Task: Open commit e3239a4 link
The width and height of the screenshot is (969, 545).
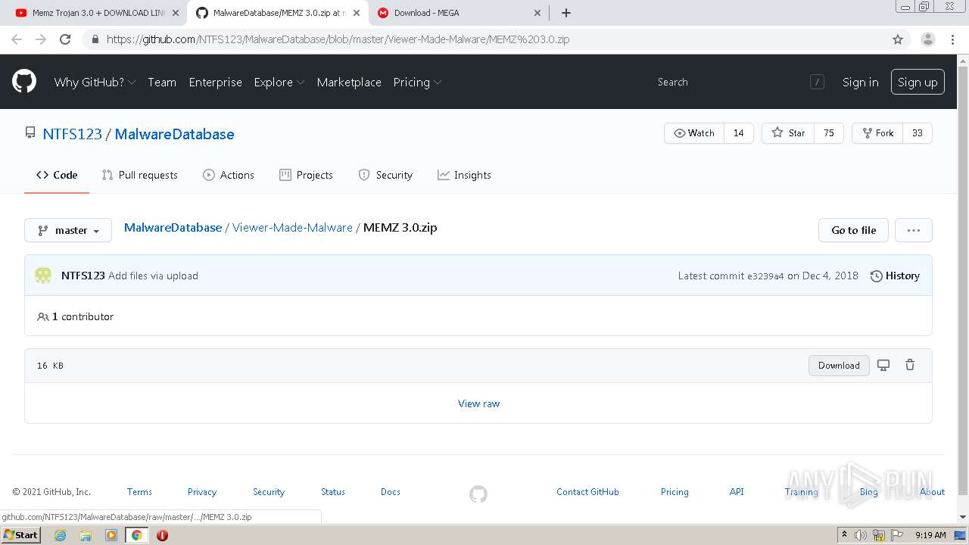Action: click(765, 276)
